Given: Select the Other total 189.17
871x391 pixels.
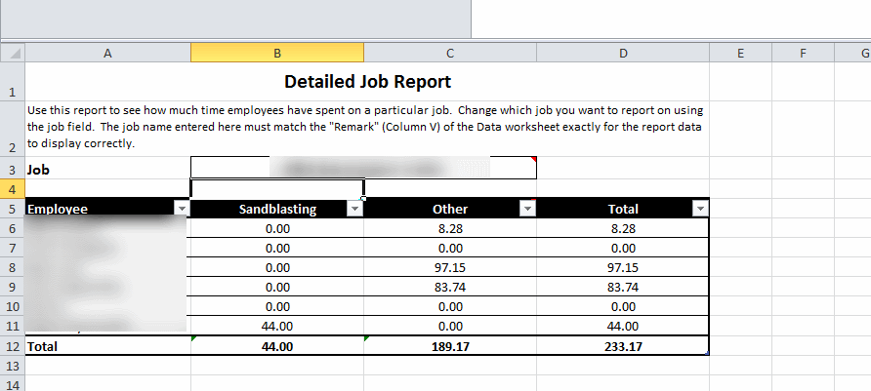Looking at the screenshot, I should [x=450, y=346].
